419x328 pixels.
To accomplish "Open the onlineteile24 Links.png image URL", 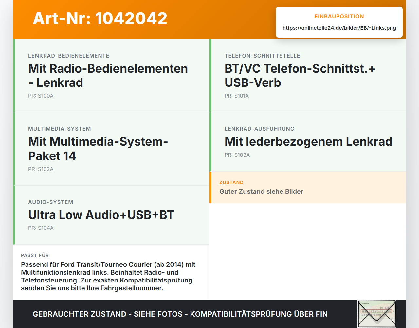I will pyautogui.click(x=339, y=28).
